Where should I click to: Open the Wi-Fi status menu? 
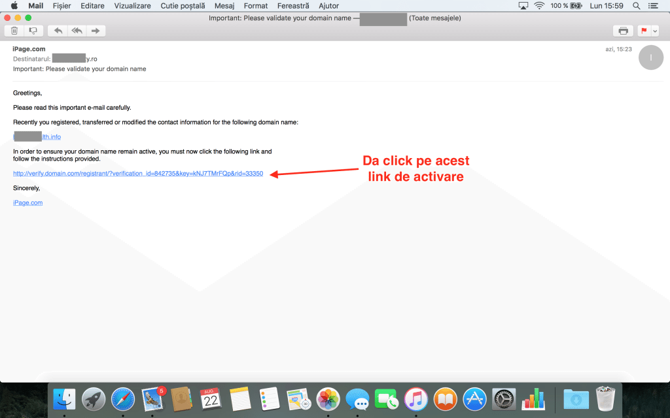coord(539,5)
